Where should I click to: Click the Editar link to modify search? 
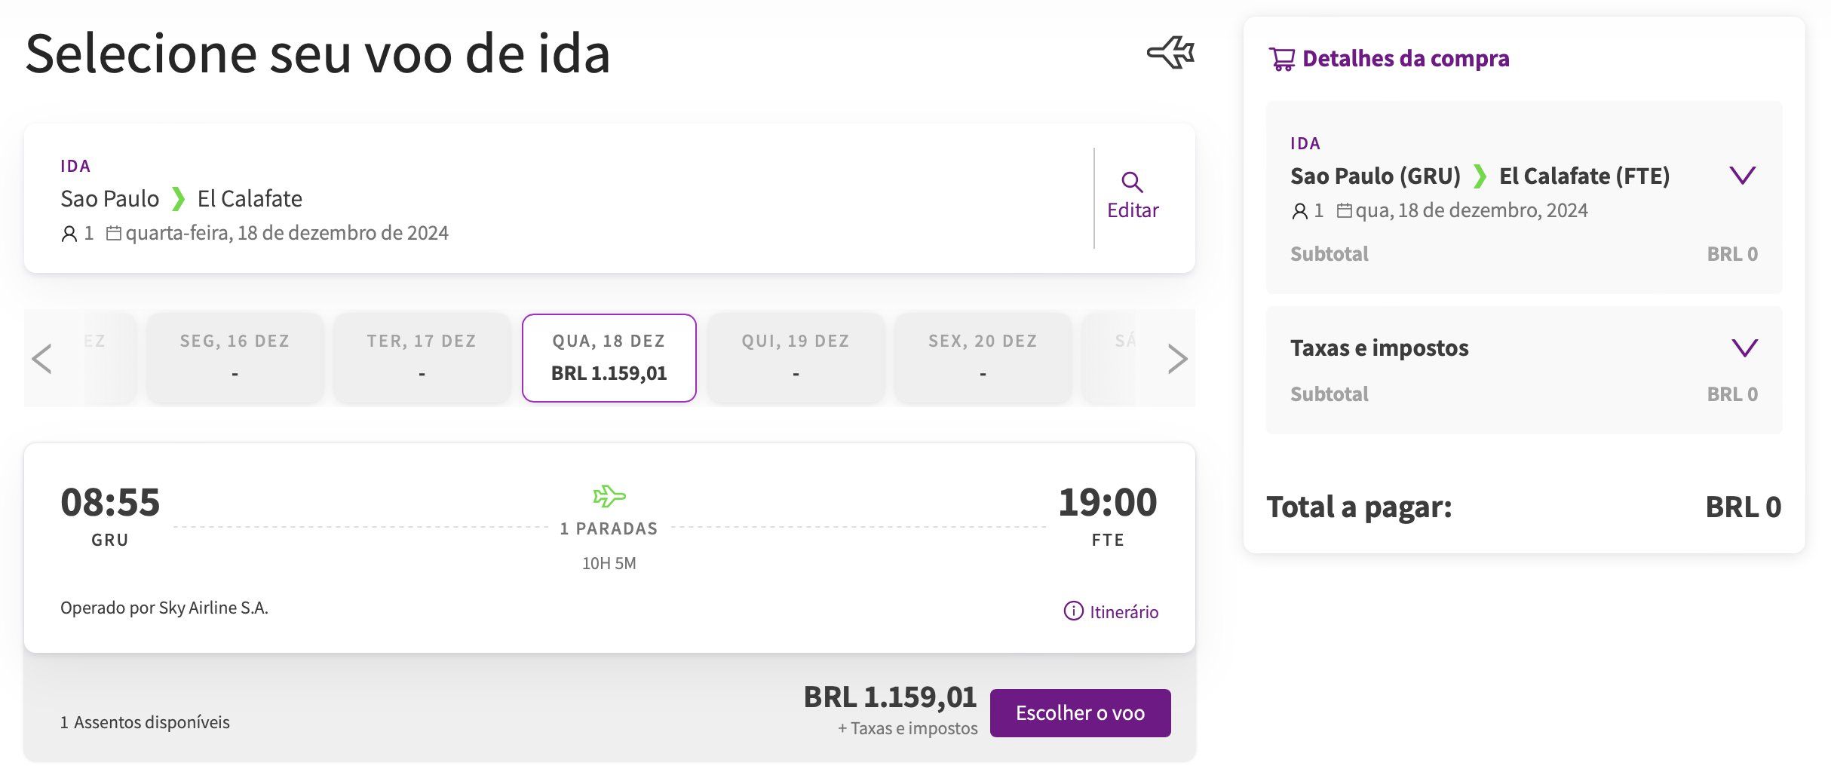pos(1133,210)
